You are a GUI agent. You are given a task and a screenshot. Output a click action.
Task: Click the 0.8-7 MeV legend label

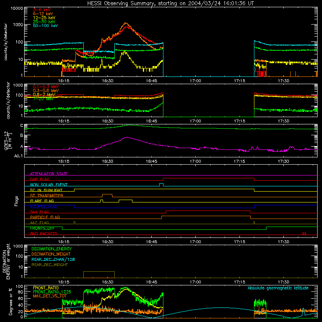(44, 95)
